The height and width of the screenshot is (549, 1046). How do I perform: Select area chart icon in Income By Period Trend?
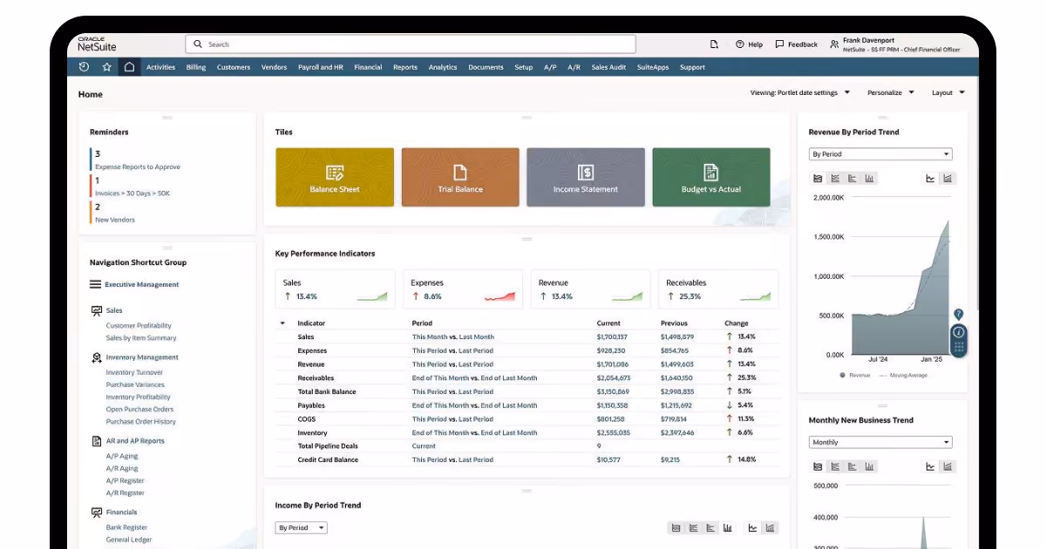tap(676, 528)
